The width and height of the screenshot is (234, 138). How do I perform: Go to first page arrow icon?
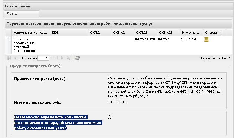click(9, 58)
